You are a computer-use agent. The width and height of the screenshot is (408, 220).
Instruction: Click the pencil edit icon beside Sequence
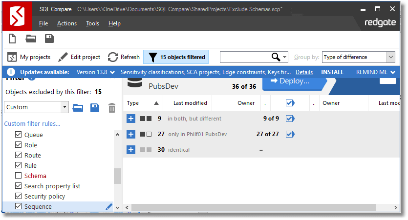[x=109, y=207]
